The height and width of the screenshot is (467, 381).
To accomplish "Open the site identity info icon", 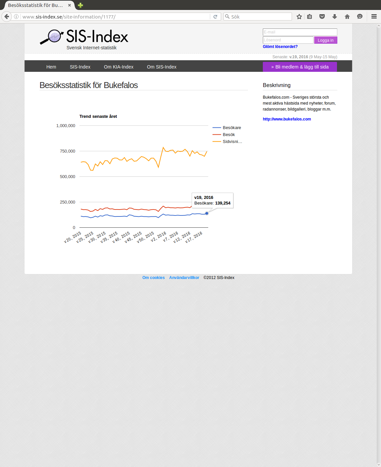I will [x=16, y=17].
